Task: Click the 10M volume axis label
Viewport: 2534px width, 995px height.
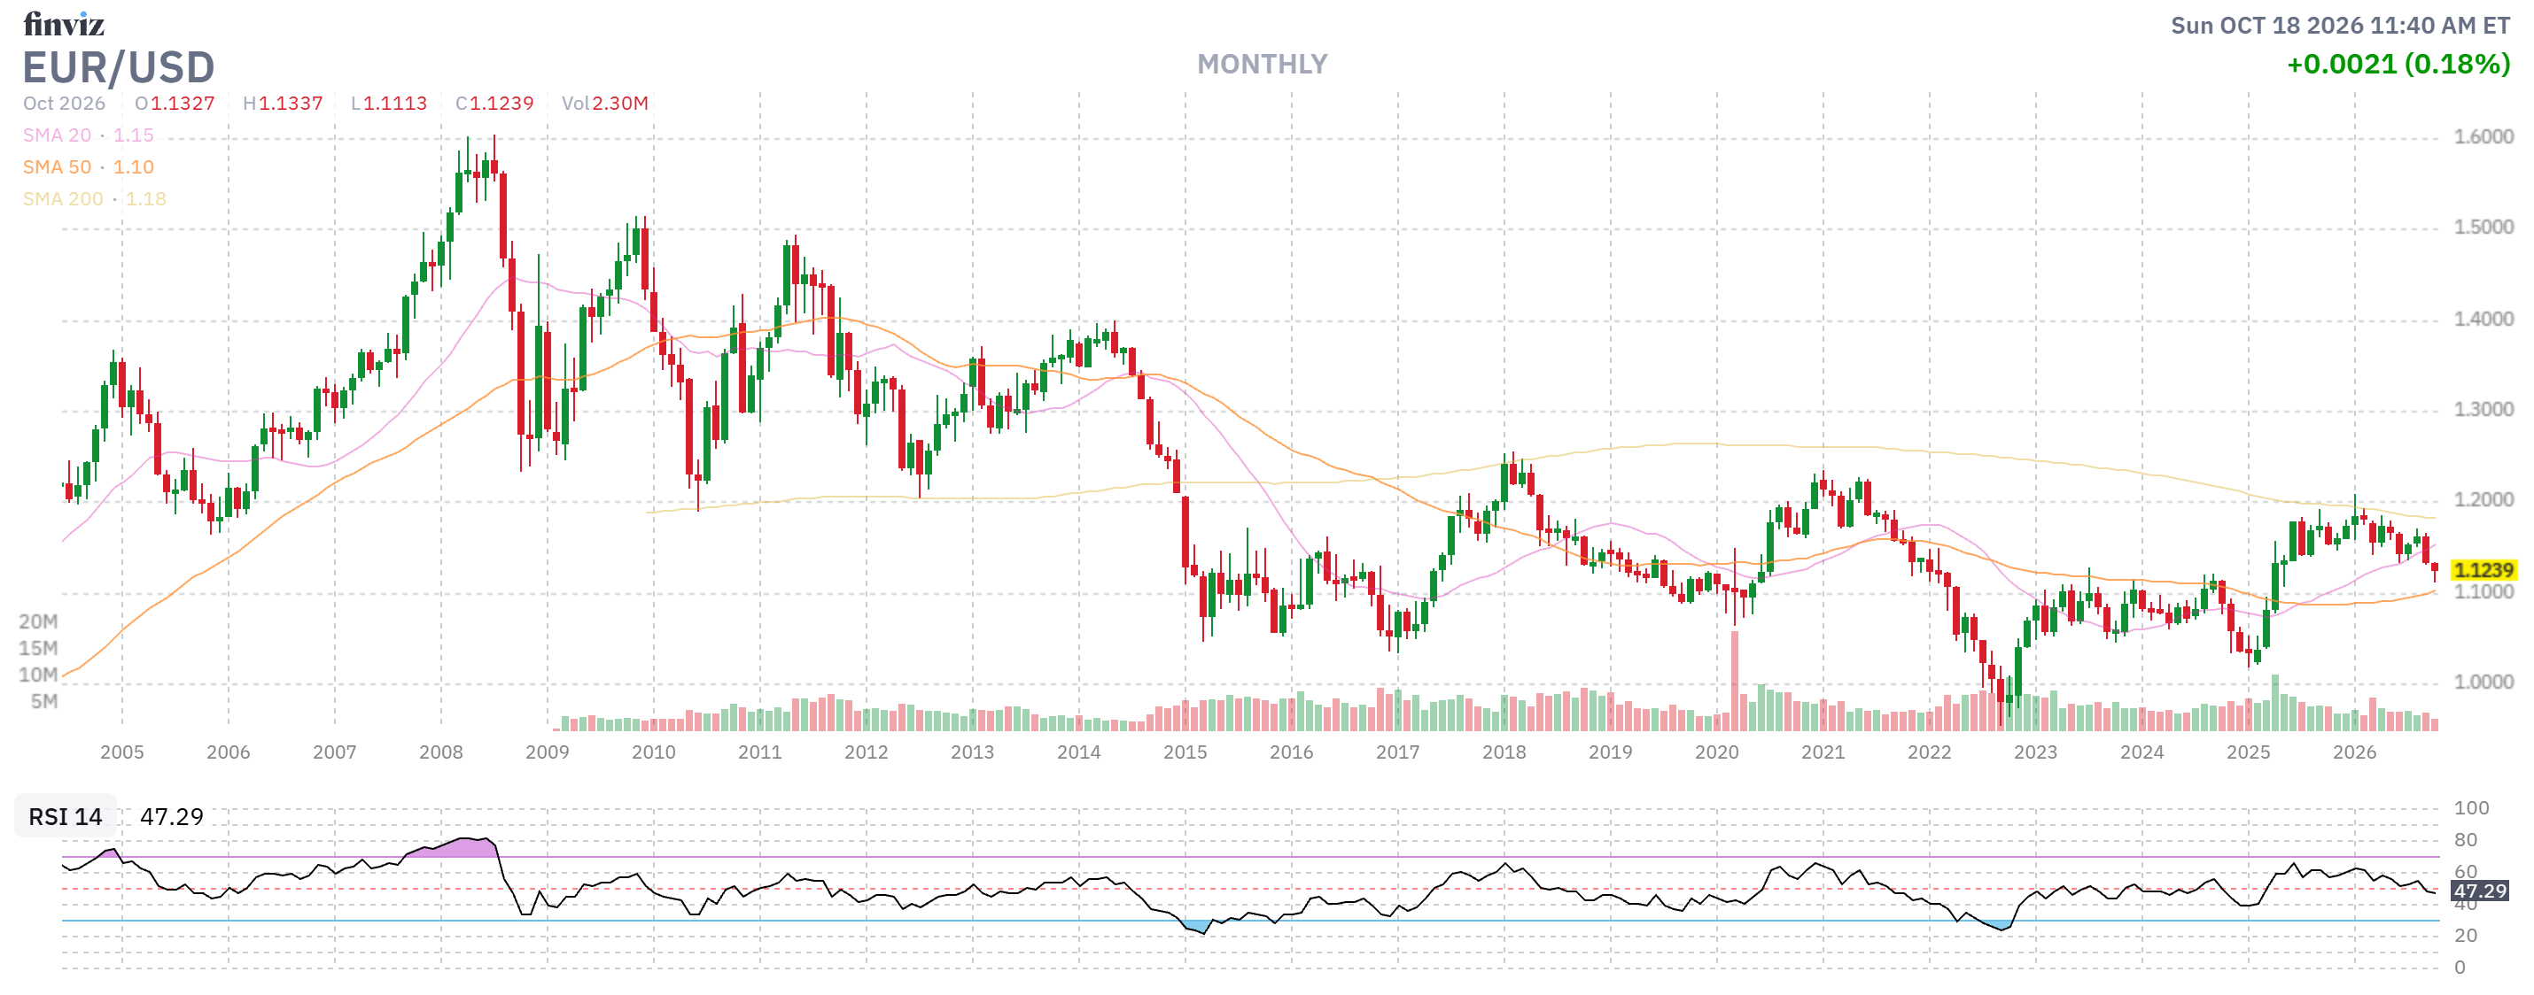Action: pos(38,675)
